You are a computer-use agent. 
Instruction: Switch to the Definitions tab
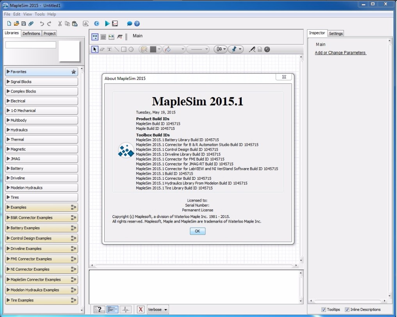pyautogui.click(x=31, y=34)
